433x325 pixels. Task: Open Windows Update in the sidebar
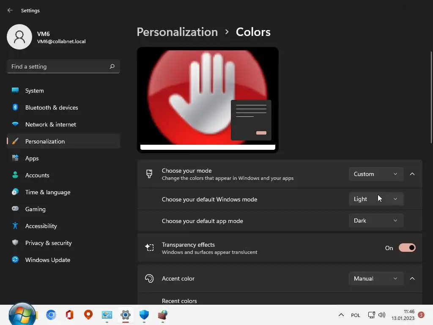(x=63, y=260)
